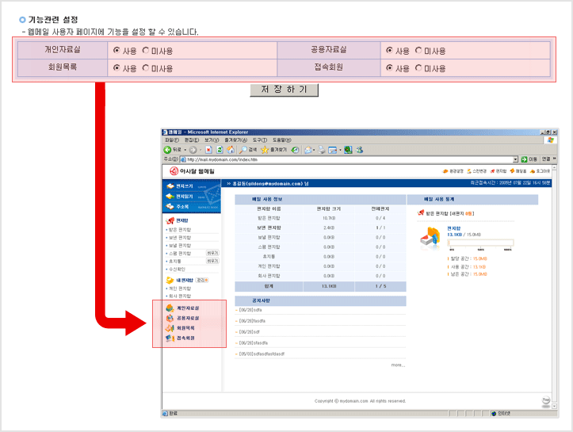Select 사용 radio for 회원목록
The image size is (573, 432).
(117, 68)
